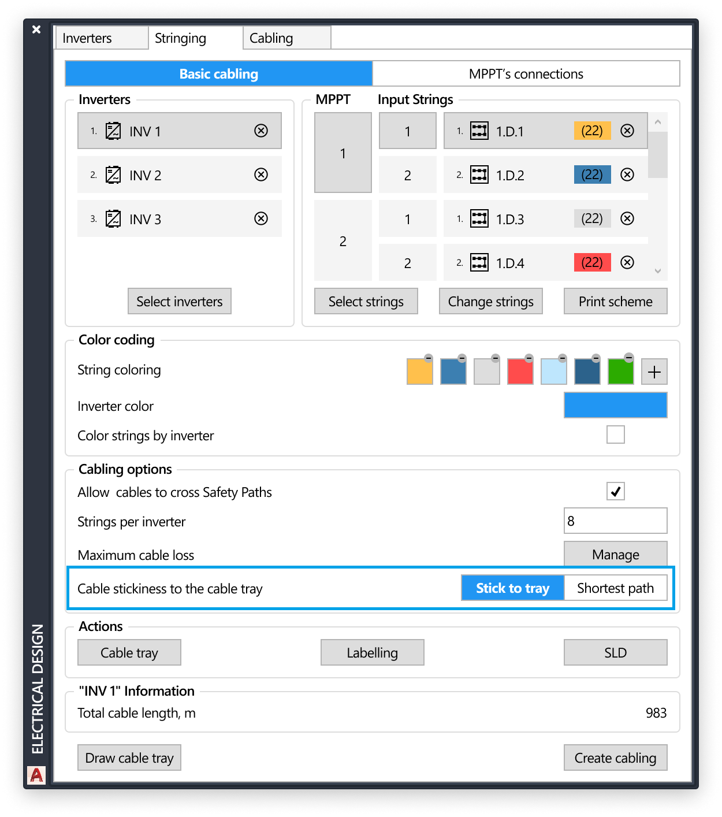Switch to MPPT's connections view

point(526,74)
